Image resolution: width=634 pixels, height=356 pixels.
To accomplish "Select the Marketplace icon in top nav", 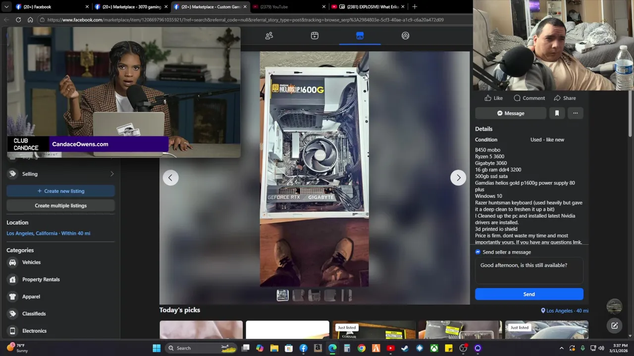I will [x=360, y=36].
